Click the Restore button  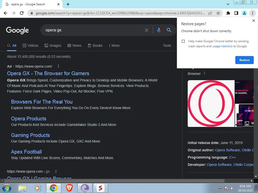click(x=244, y=60)
